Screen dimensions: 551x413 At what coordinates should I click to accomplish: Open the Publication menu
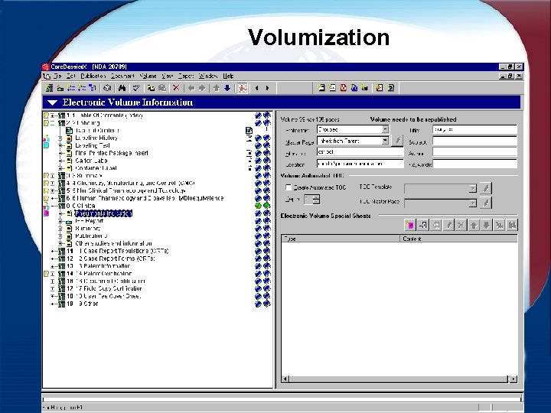click(x=93, y=76)
